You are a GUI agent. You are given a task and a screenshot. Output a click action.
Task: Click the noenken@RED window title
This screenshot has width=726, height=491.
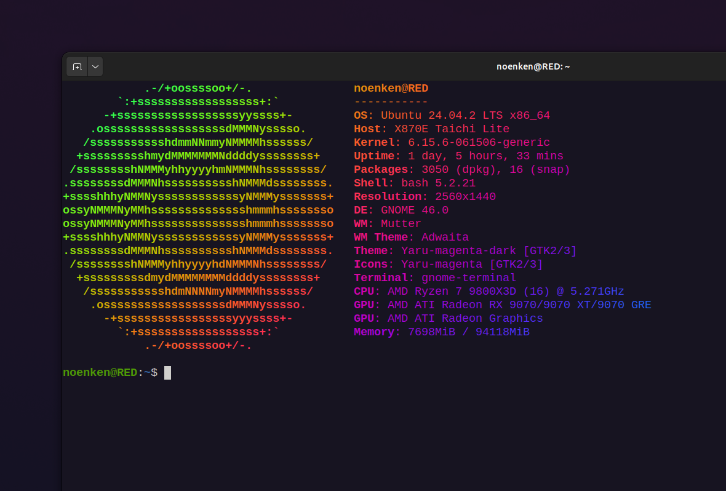click(x=533, y=66)
